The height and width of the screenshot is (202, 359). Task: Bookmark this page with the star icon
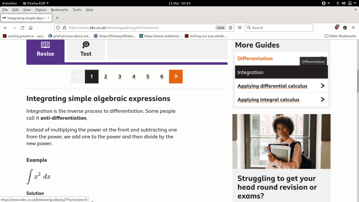click(231, 28)
